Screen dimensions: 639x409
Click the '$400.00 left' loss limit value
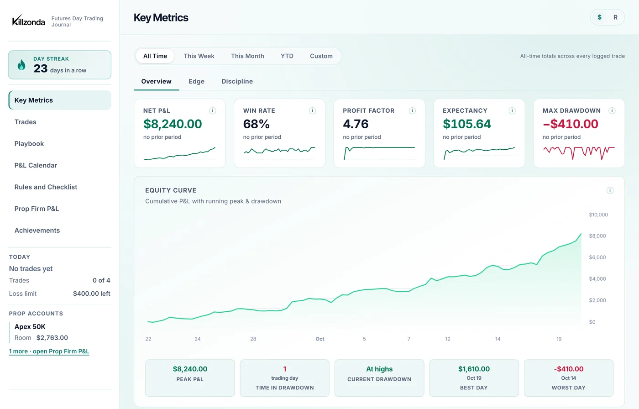[92, 294]
